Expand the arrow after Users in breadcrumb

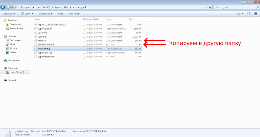(62, 7)
